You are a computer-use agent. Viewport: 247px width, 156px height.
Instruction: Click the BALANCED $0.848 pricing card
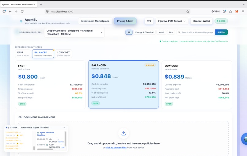click(123, 84)
